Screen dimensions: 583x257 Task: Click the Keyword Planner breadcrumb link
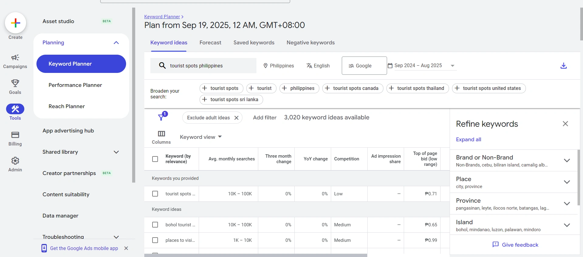(x=162, y=17)
